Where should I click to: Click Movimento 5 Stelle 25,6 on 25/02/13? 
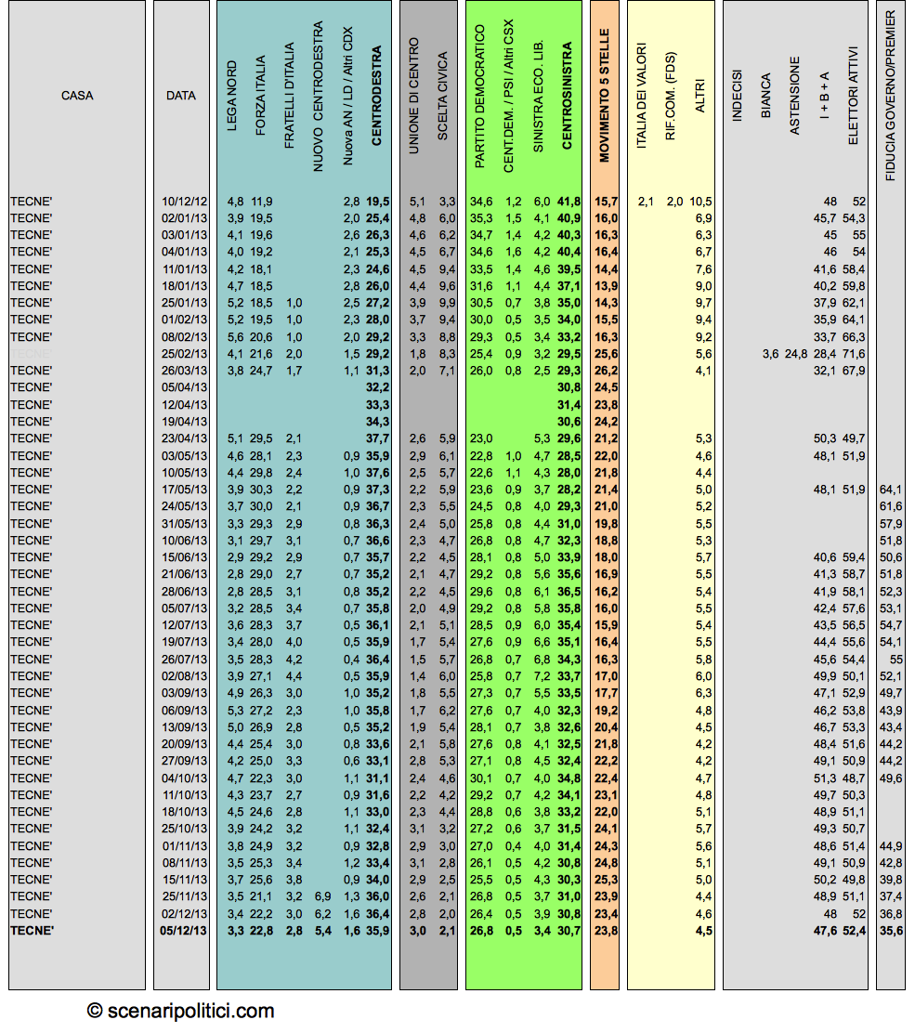pos(606,354)
